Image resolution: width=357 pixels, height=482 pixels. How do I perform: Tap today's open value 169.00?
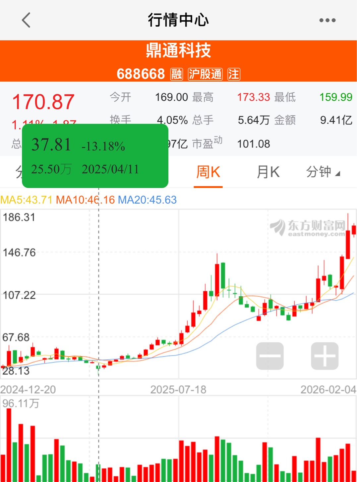point(172,97)
